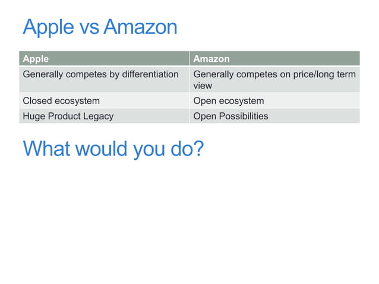Select the "What would you do?" heading
This screenshot has width=379, height=284.
(113, 149)
